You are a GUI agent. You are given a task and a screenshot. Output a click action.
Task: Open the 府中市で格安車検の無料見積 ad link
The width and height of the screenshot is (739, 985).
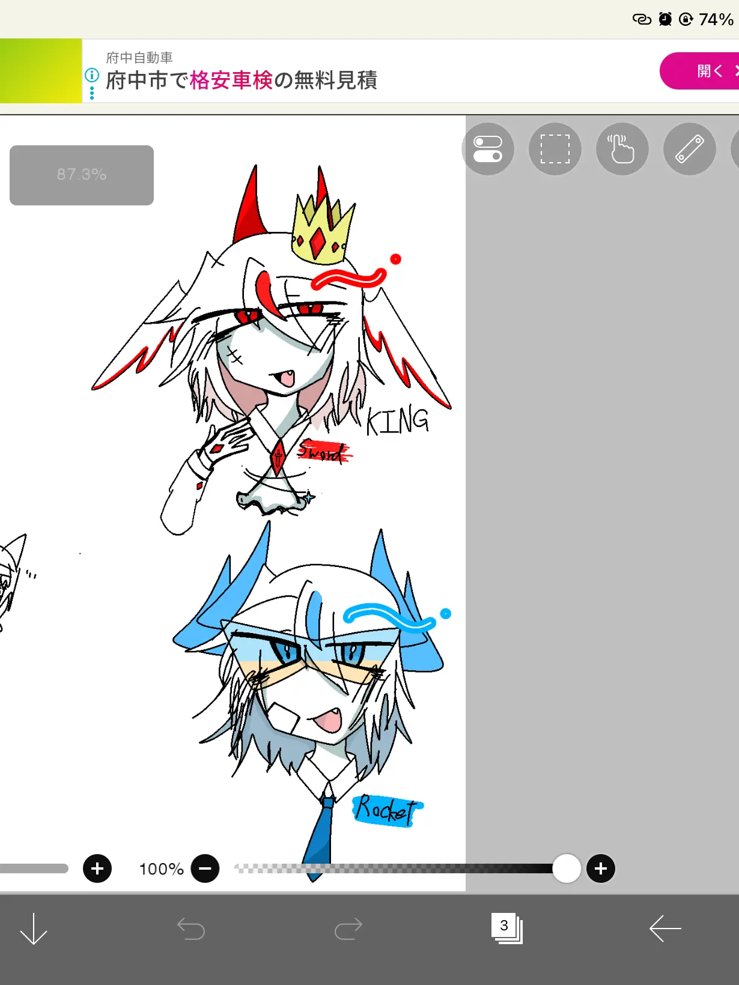pyautogui.click(x=242, y=80)
